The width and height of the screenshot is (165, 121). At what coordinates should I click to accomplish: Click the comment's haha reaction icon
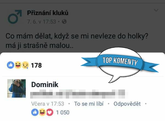pos(42,112)
